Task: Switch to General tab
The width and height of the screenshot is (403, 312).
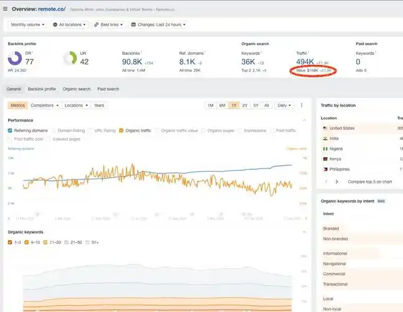Action: [14, 89]
